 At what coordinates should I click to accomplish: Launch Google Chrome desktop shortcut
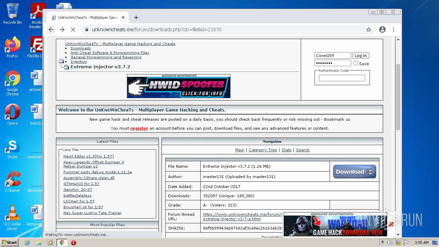pyautogui.click(x=12, y=83)
